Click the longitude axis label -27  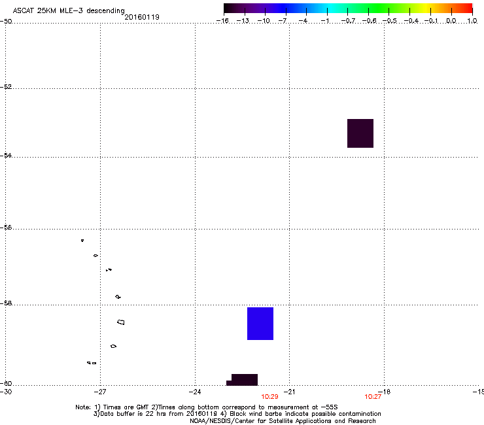point(100,392)
